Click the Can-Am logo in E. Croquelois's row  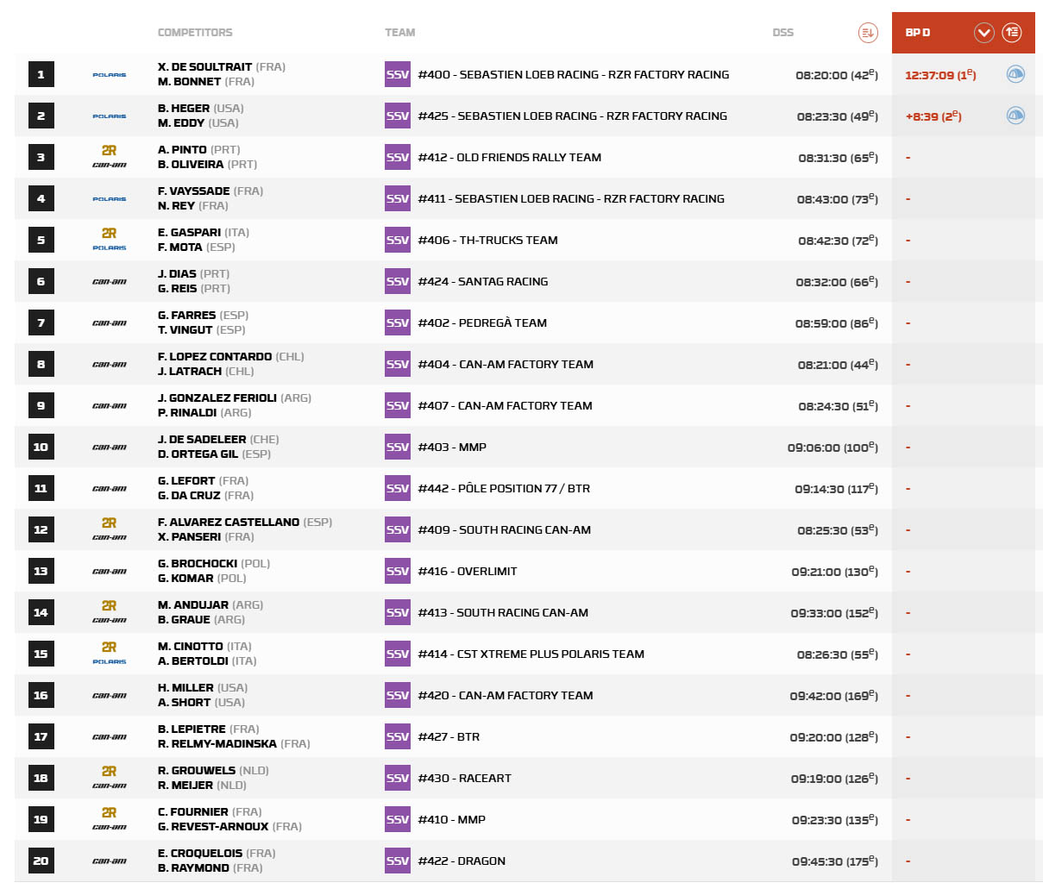tap(110, 861)
